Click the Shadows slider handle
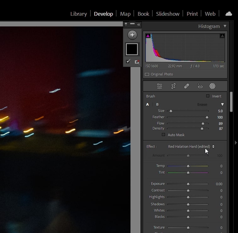This screenshot has width=238, height=233. (188, 204)
